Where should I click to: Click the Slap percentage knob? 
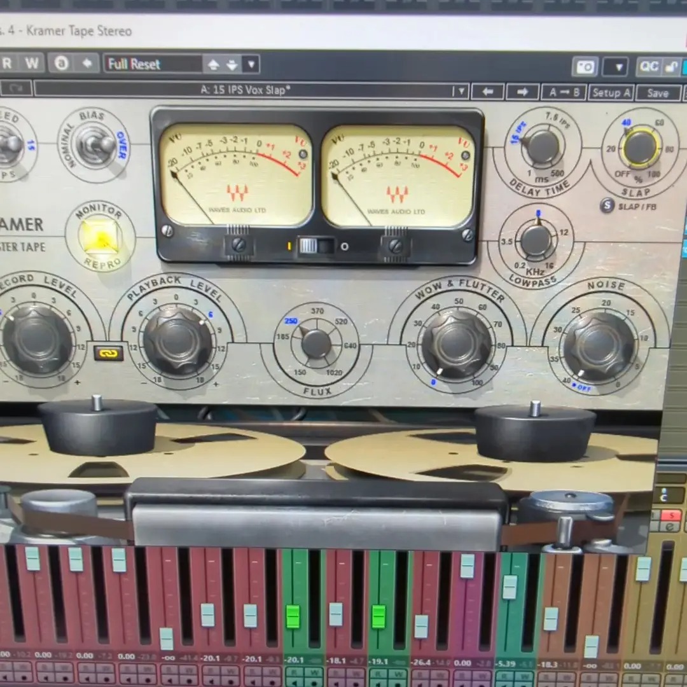click(640, 148)
